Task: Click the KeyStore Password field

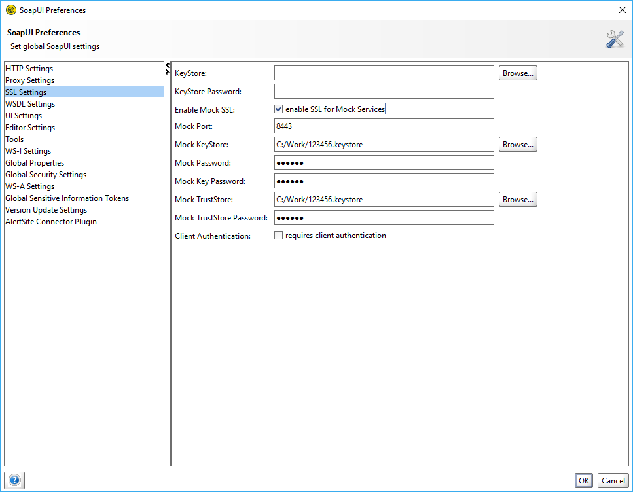Action: [x=384, y=91]
